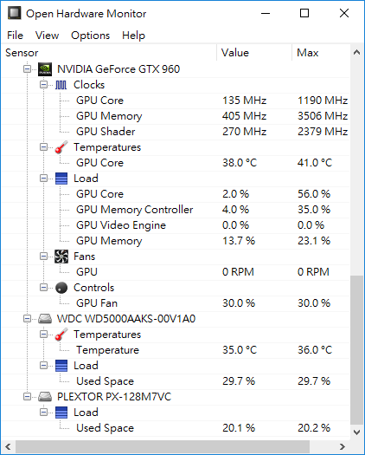The width and height of the screenshot is (365, 455).
Task: Collapse the NVIDIA GeForce GTX 960 node
Action: click(x=27, y=69)
